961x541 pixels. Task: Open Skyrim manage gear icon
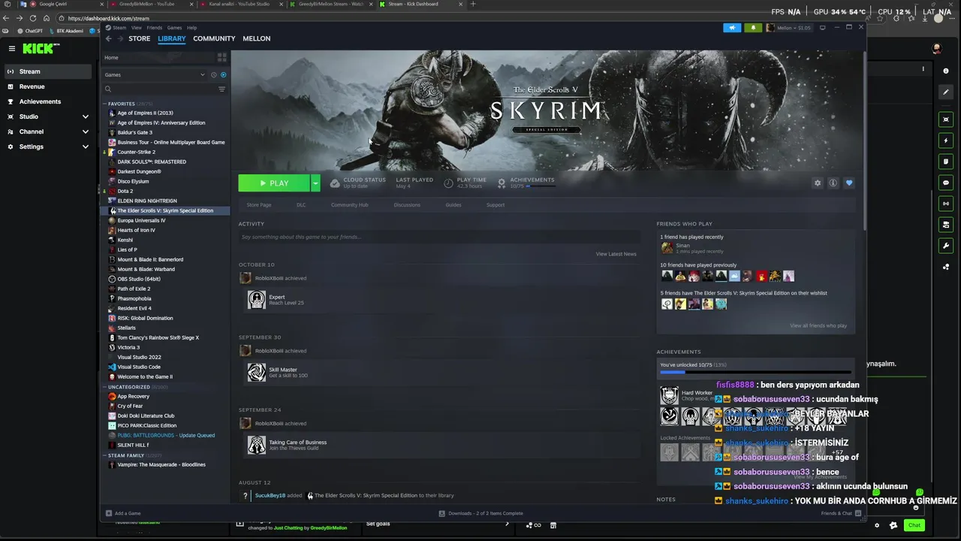point(818,183)
